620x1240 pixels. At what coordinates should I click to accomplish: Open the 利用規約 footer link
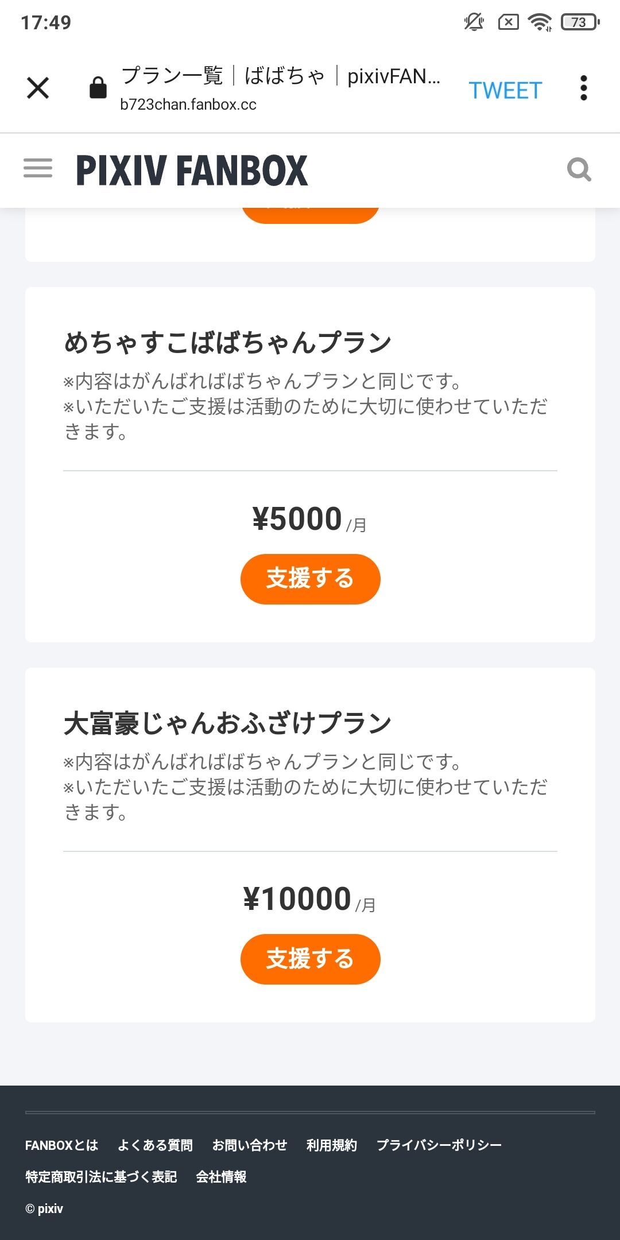332,1145
